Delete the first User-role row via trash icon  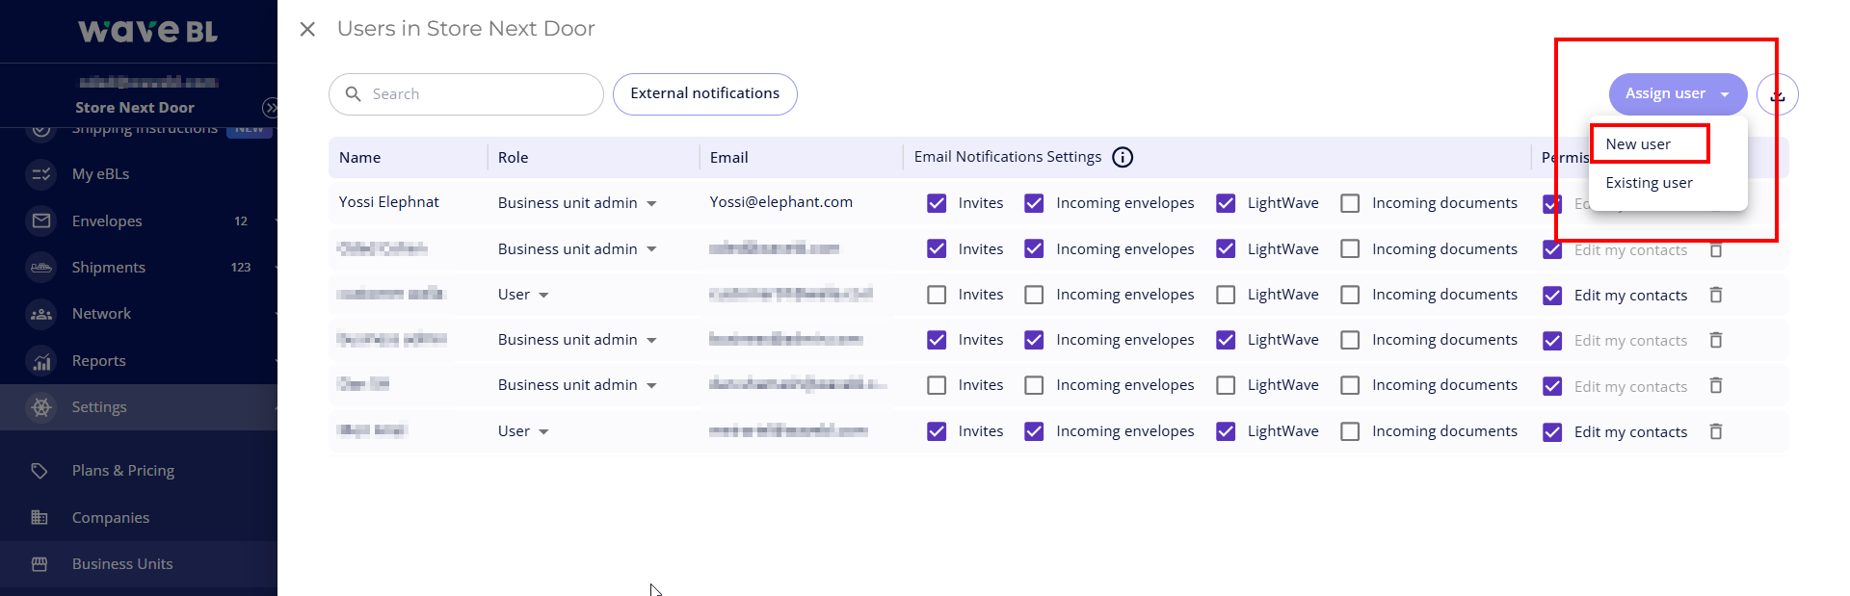1716,295
